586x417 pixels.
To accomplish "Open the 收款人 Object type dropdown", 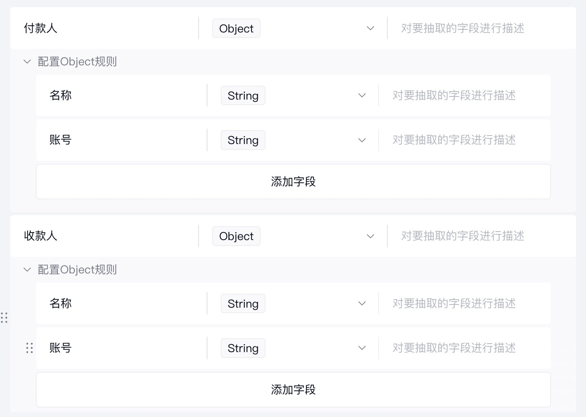I will (293, 236).
